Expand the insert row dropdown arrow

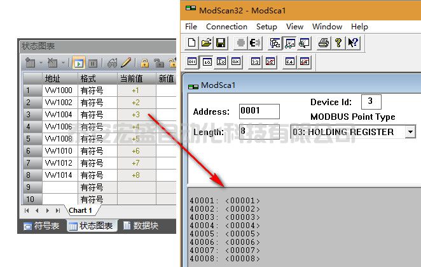(x=41, y=62)
